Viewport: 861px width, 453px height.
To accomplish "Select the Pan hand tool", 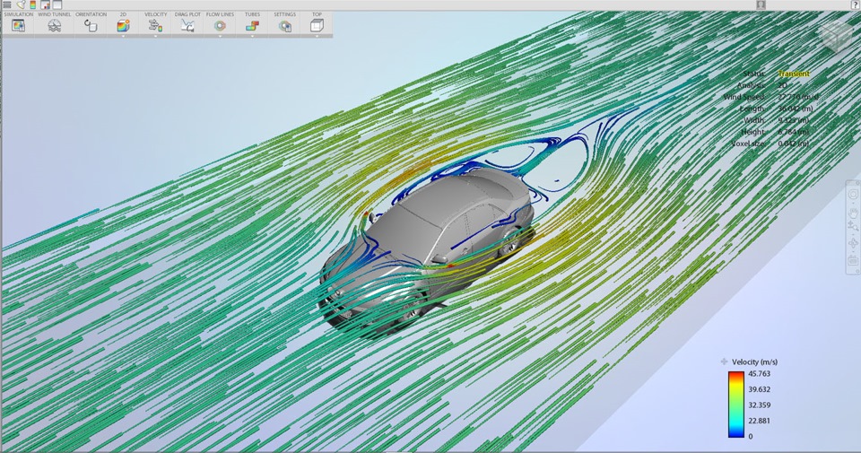I will 853,212.
